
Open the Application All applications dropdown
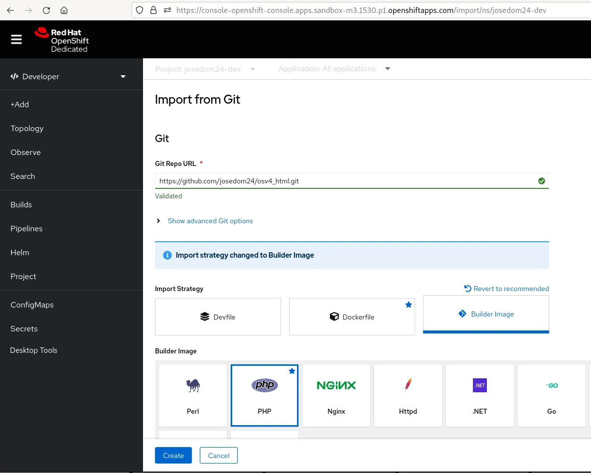pyautogui.click(x=333, y=69)
